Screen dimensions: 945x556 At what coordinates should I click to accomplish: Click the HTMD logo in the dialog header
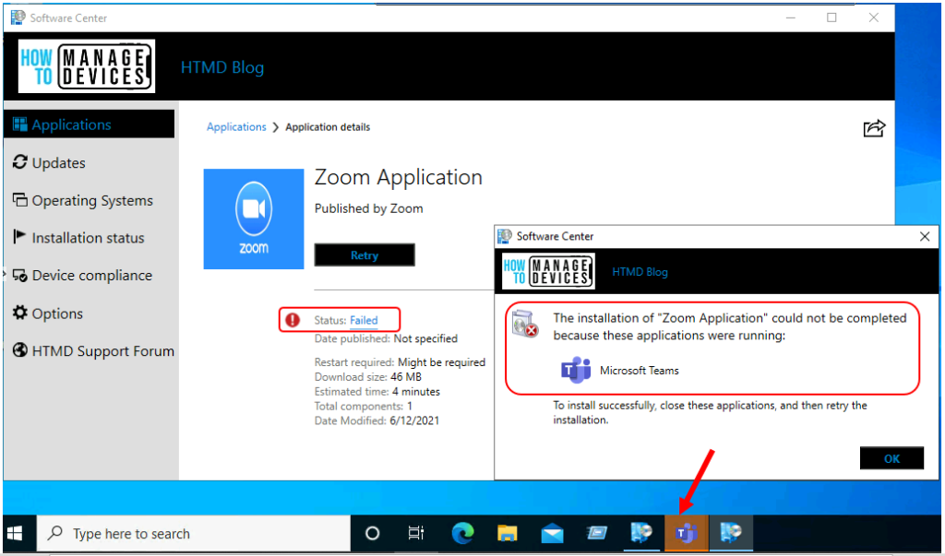(548, 272)
